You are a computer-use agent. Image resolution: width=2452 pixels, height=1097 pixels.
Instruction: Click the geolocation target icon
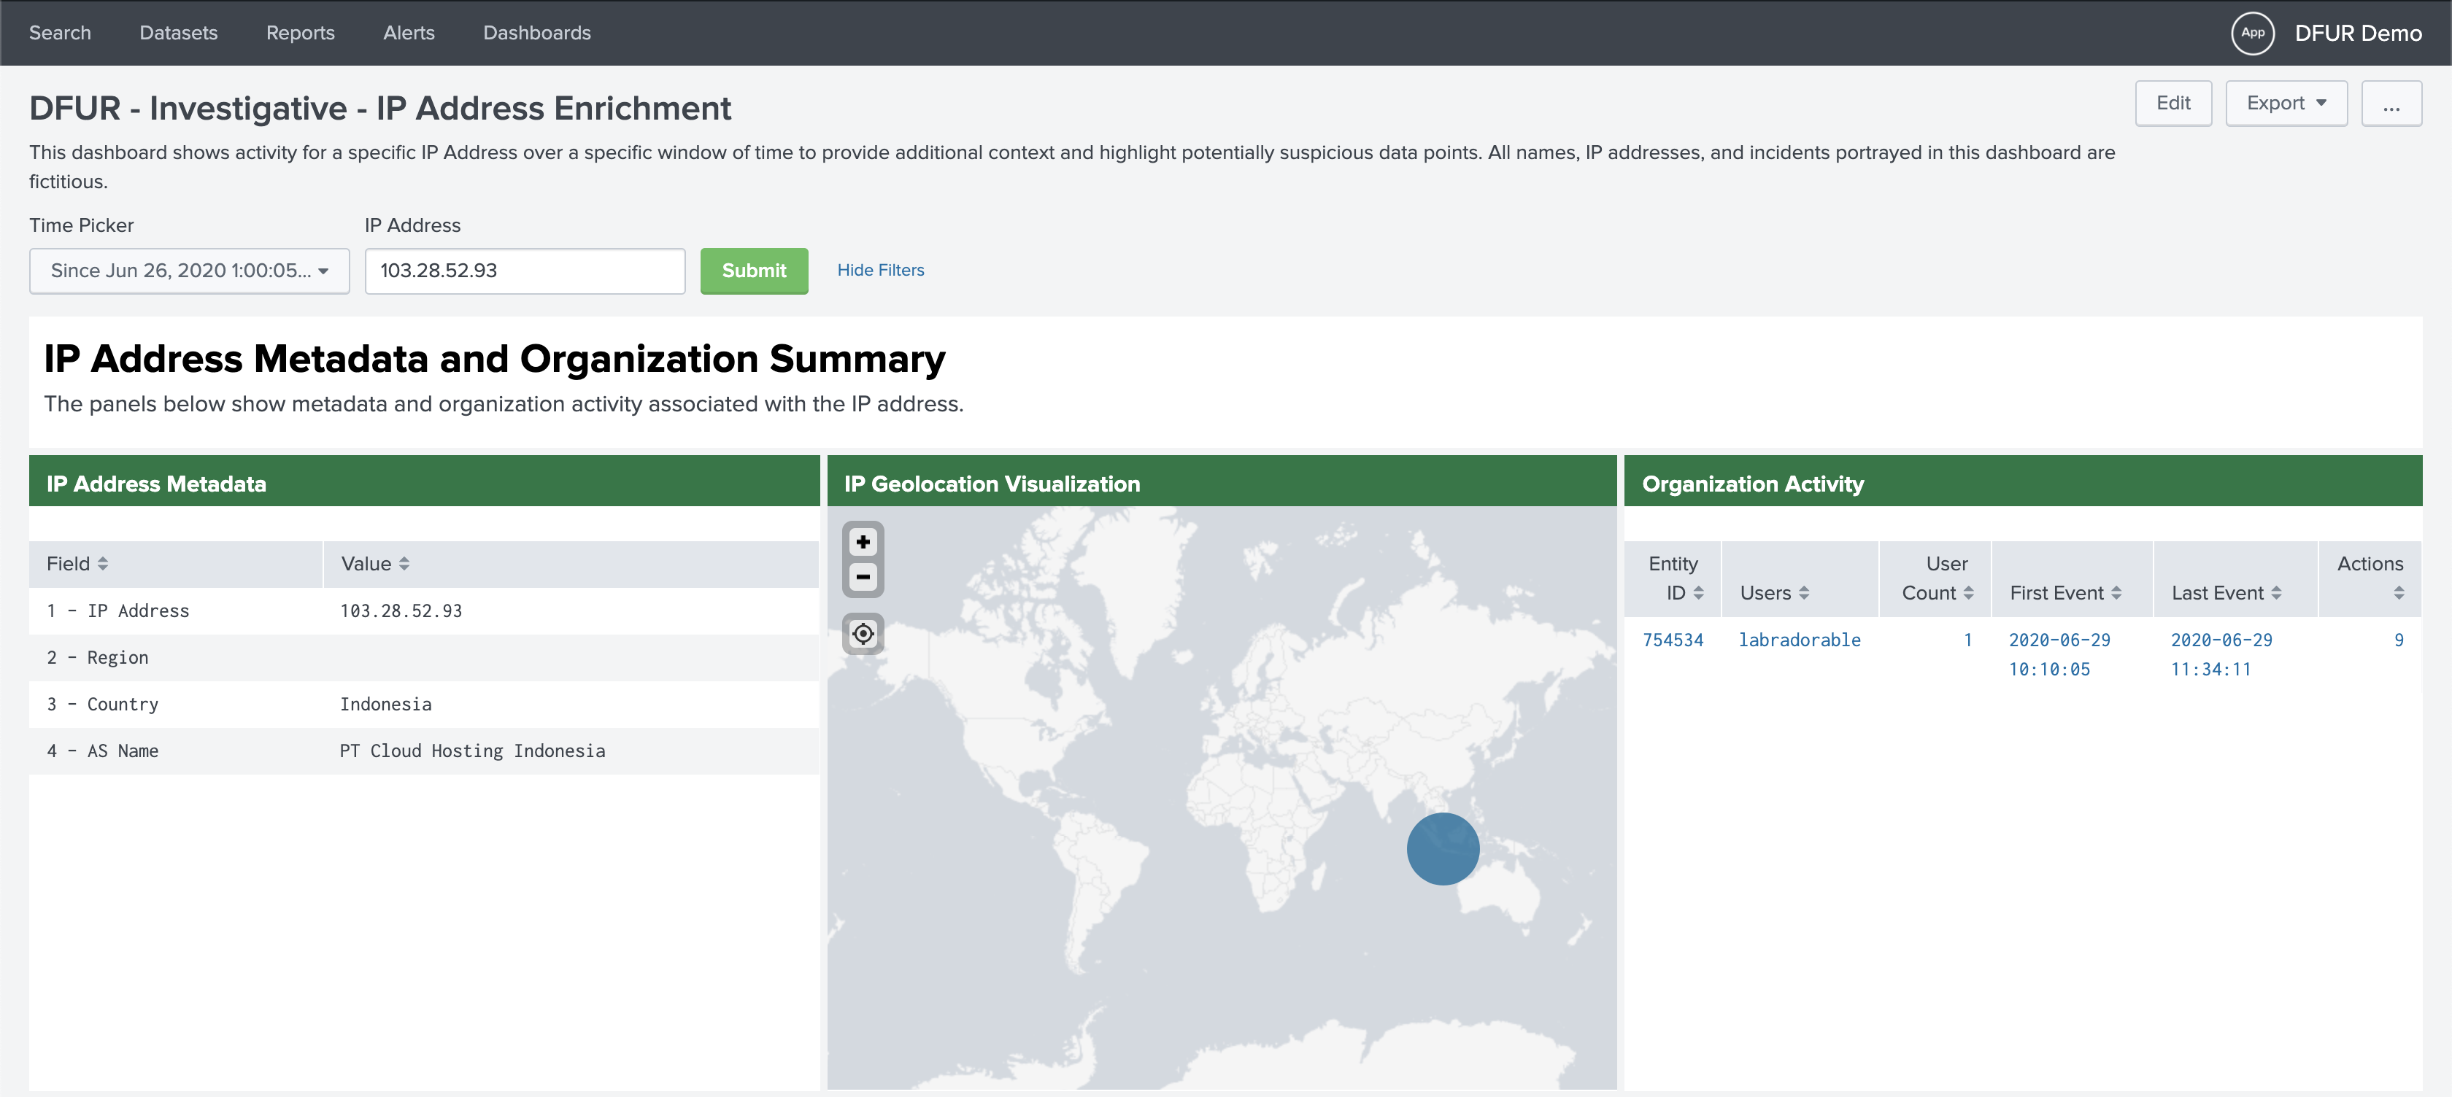click(x=862, y=633)
